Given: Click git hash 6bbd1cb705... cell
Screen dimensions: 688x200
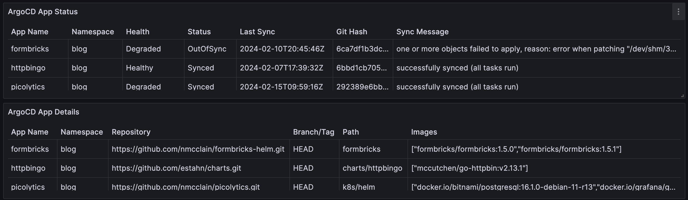Looking at the screenshot, I should 361,68.
